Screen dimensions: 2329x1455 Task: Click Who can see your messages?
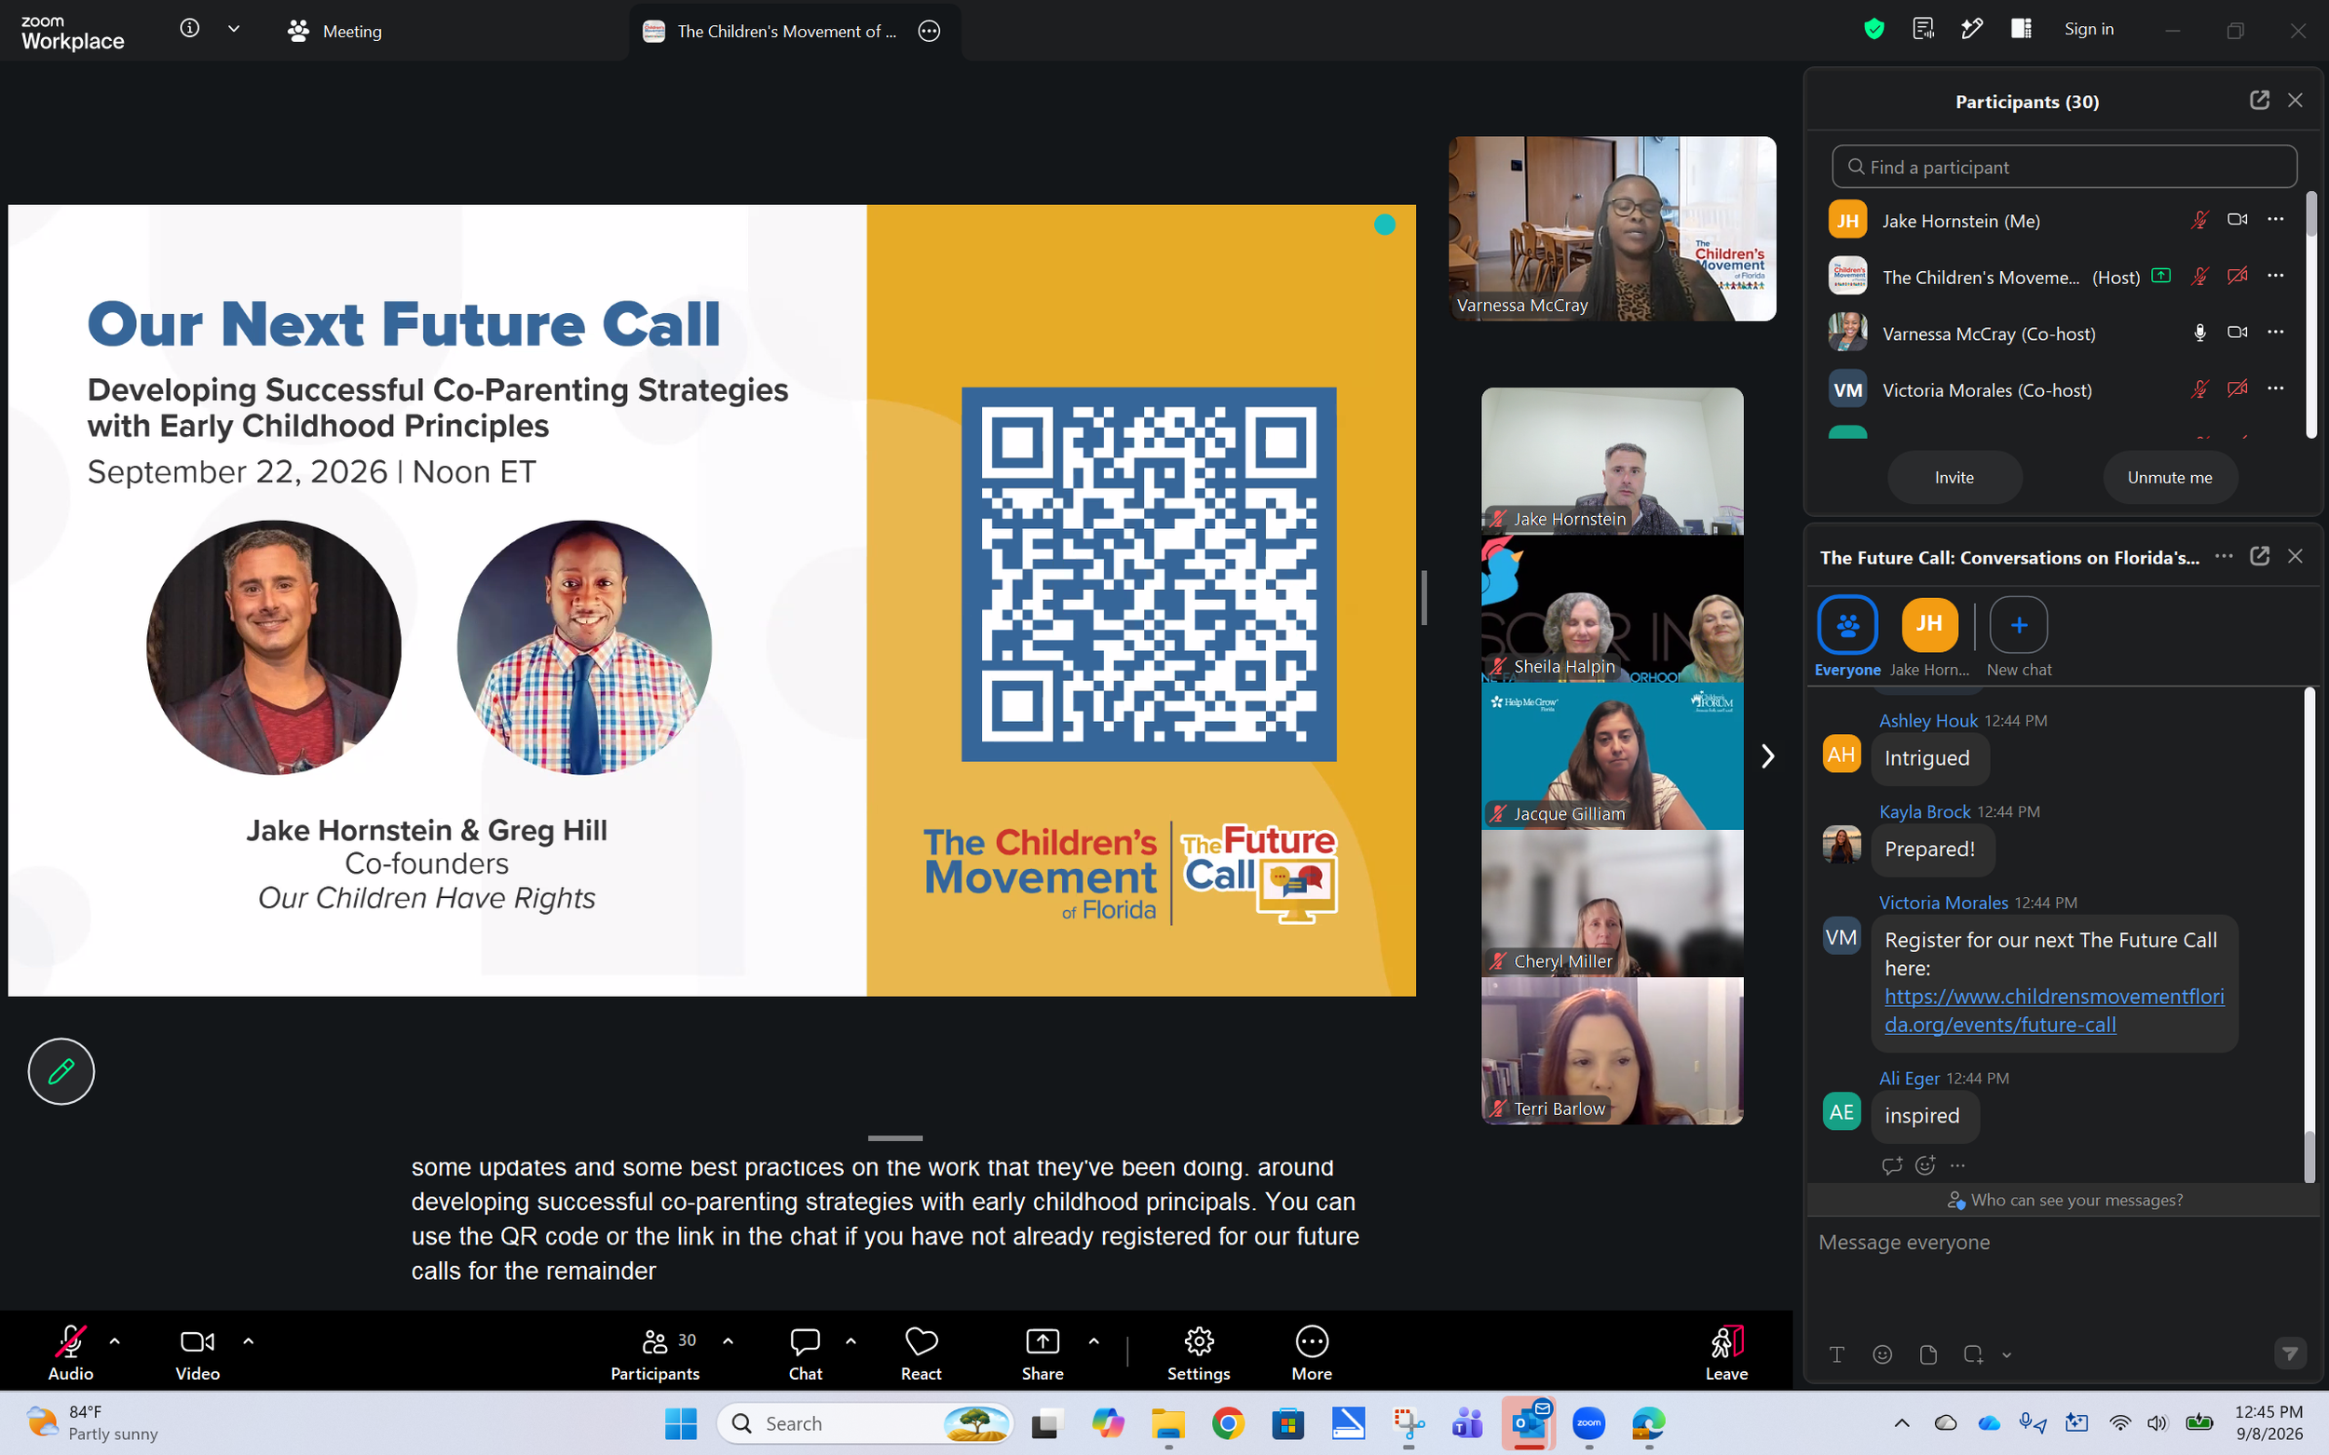[2064, 1200]
